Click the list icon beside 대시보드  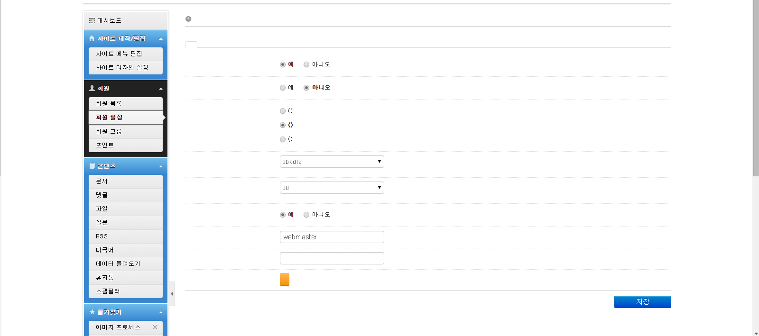click(x=92, y=21)
